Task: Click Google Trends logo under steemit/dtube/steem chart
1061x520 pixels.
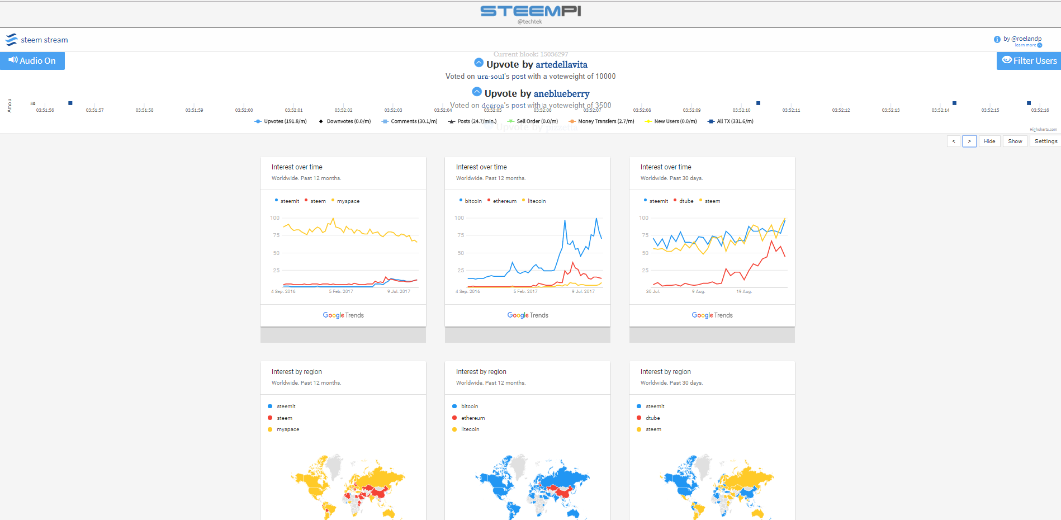Action: point(712,315)
